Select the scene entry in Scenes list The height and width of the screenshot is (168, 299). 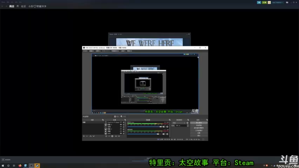pyautogui.click(x=93, y=122)
